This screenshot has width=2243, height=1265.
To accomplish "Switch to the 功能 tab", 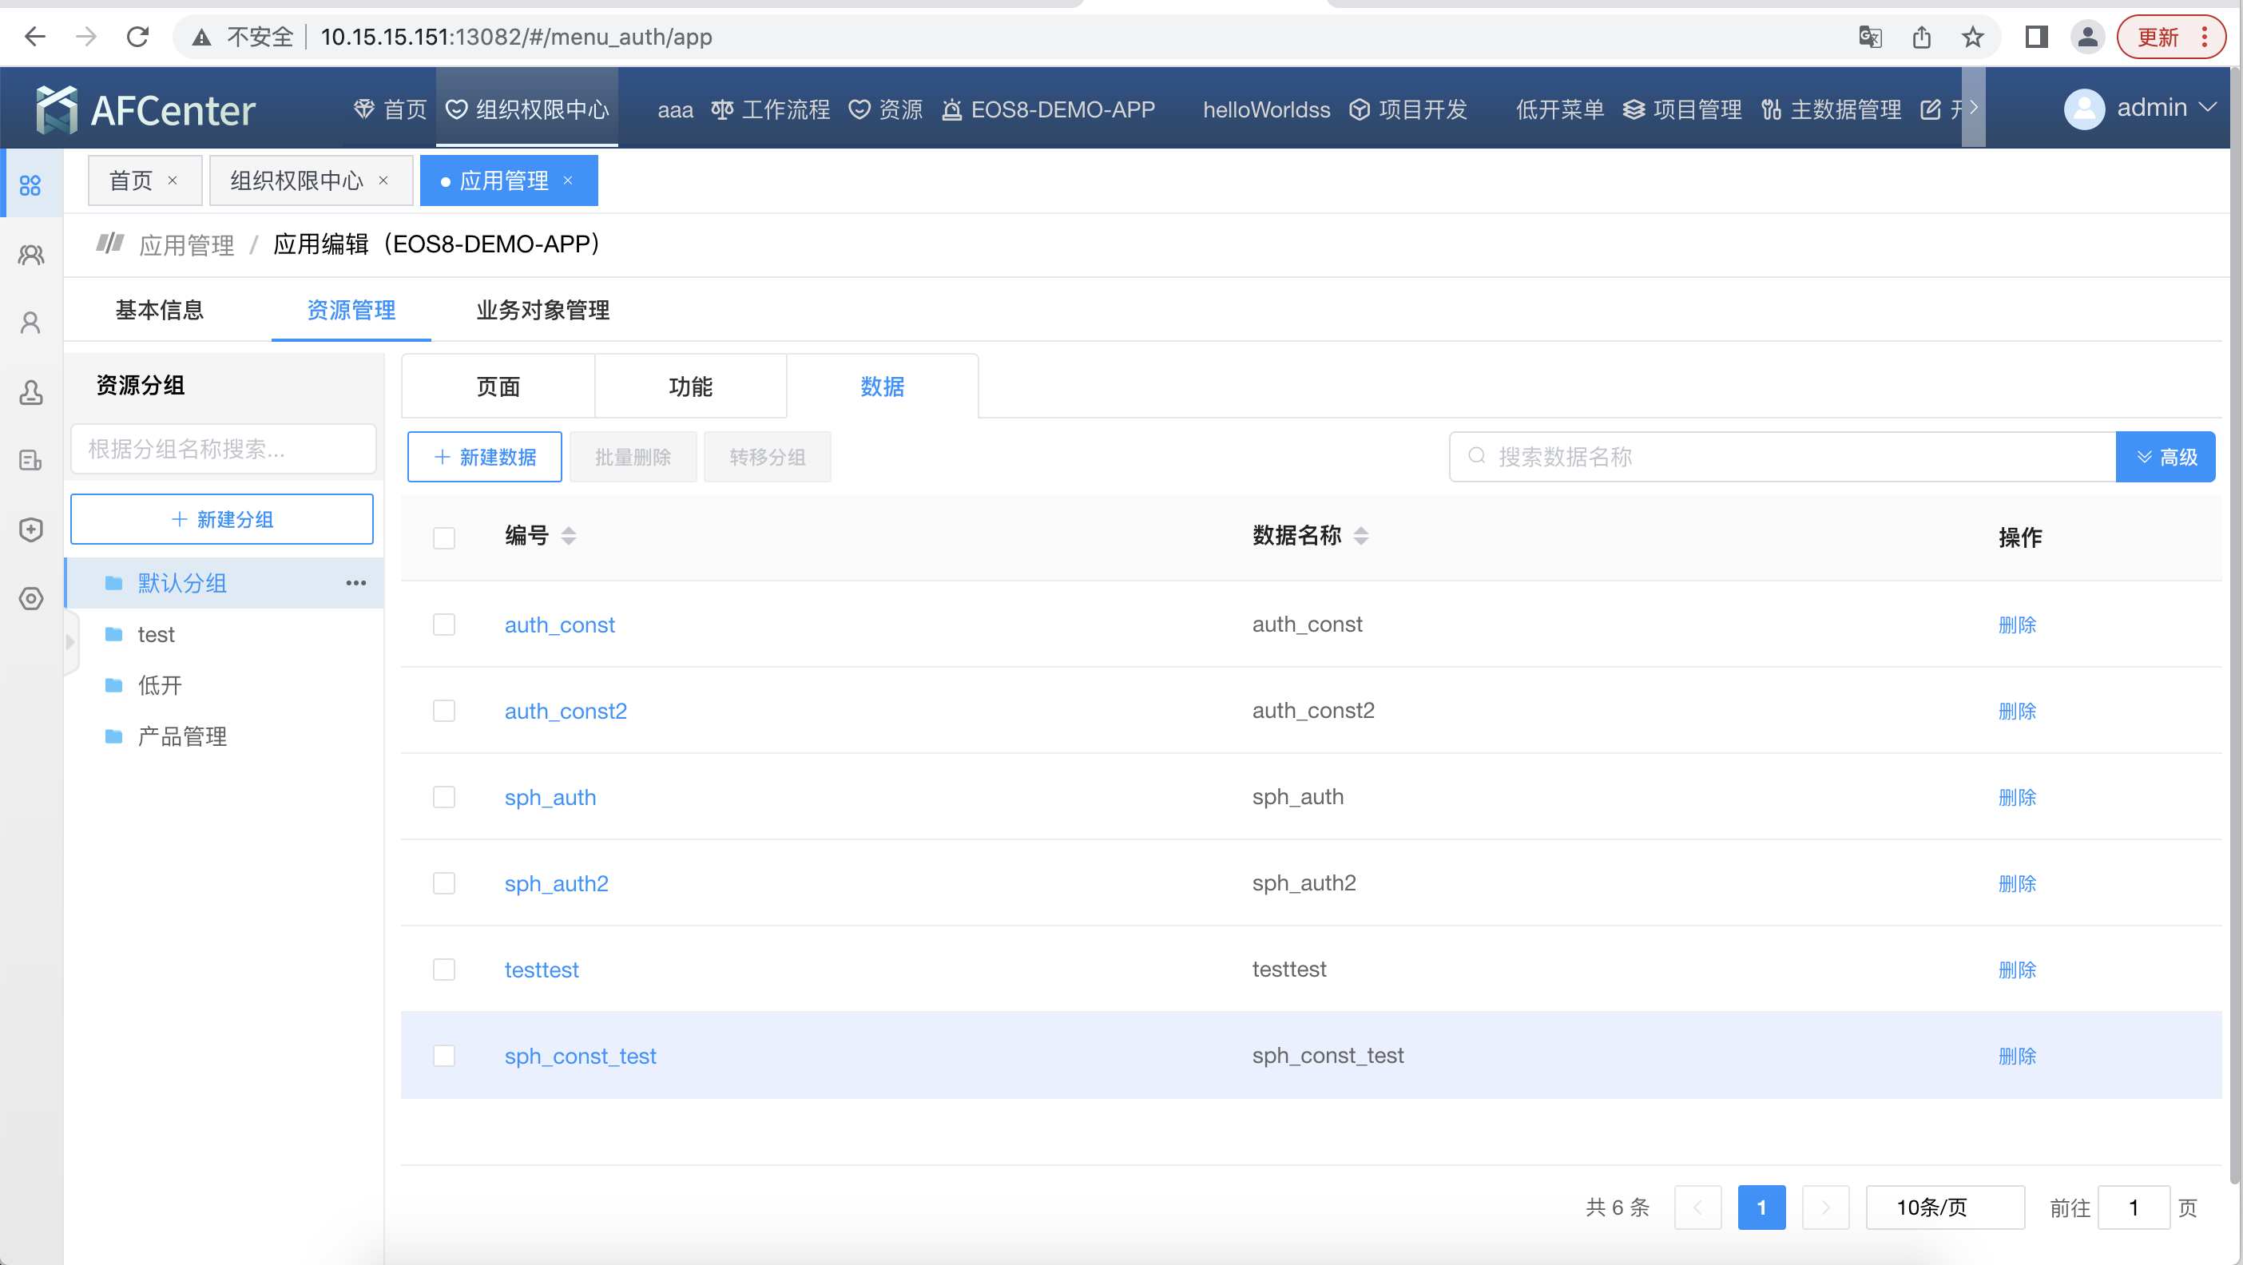I will pyautogui.click(x=690, y=386).
